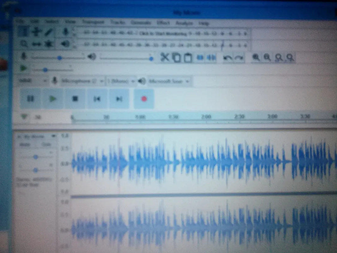Viewport: 337px width, 253px height.
Task: Skip to the start of the project
Action: pyautogui.click(x=97, y=99)
